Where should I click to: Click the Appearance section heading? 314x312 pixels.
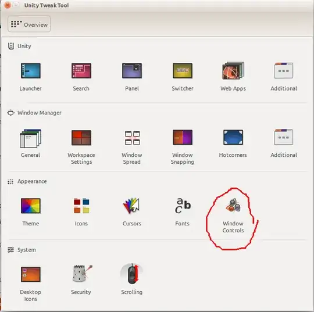tap(32, 181)
